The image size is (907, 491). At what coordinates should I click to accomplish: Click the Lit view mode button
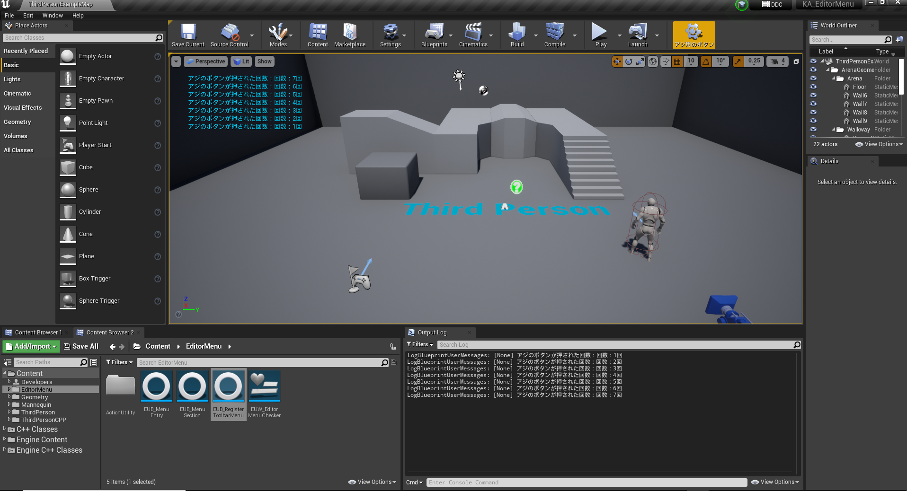pos(241,61)
